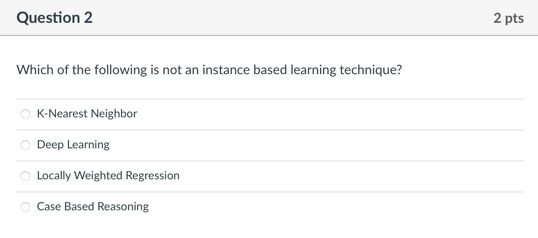Click the word "Regression" in third option

152,176
